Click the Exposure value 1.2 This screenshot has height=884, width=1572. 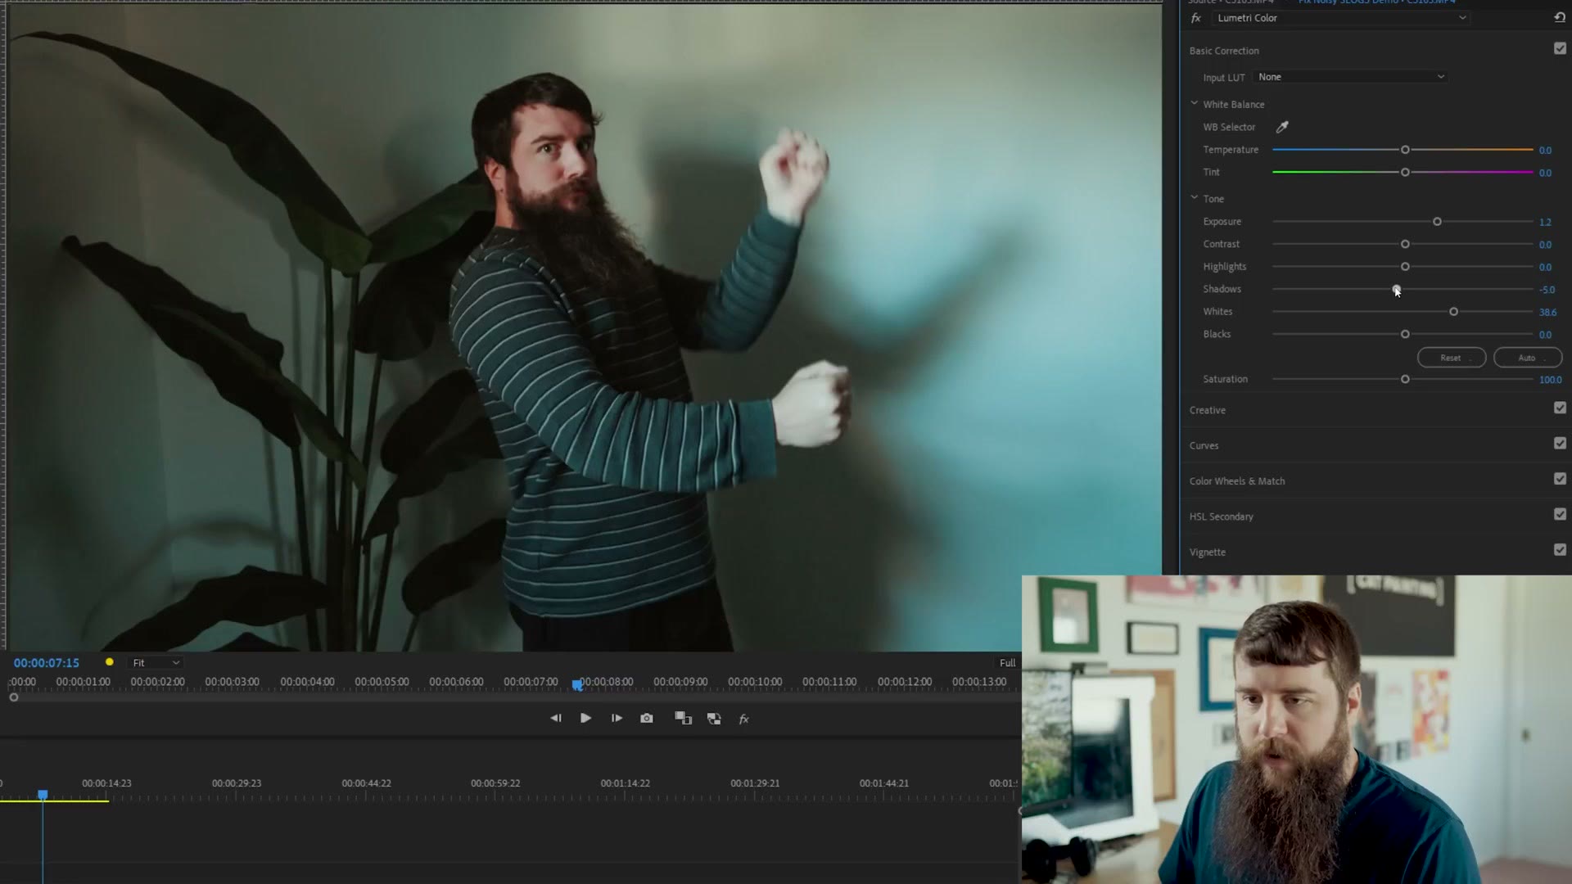click(1545, 223)
